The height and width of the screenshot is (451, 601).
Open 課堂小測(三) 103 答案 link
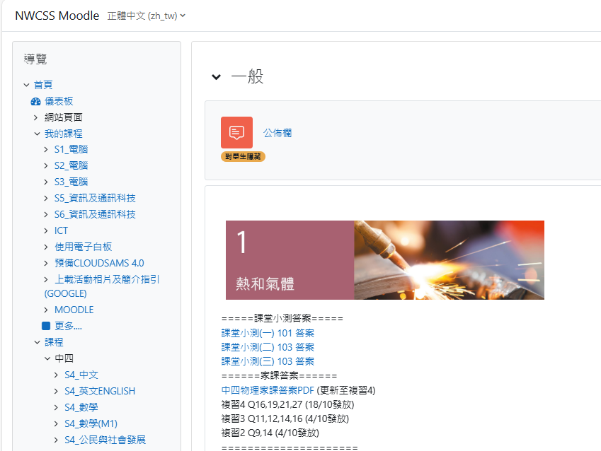[268, 361]
